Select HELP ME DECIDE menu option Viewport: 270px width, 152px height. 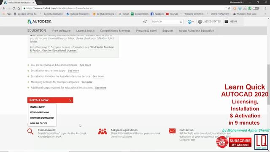(x=39, y=123)
